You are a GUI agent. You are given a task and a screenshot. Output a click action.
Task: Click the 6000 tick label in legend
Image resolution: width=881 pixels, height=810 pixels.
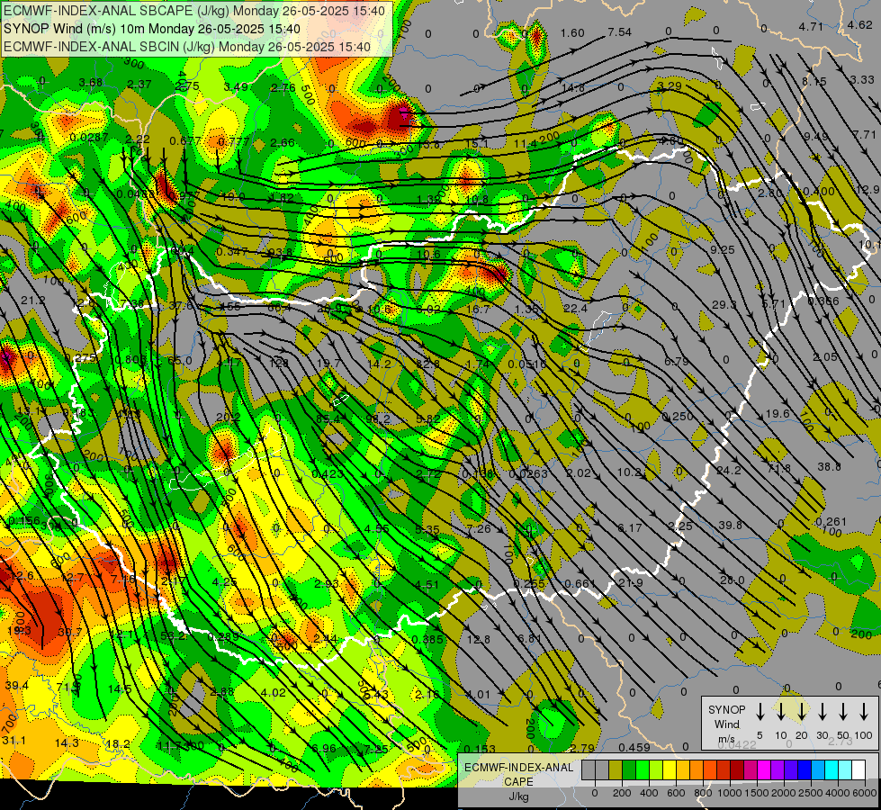pos(866,793)
